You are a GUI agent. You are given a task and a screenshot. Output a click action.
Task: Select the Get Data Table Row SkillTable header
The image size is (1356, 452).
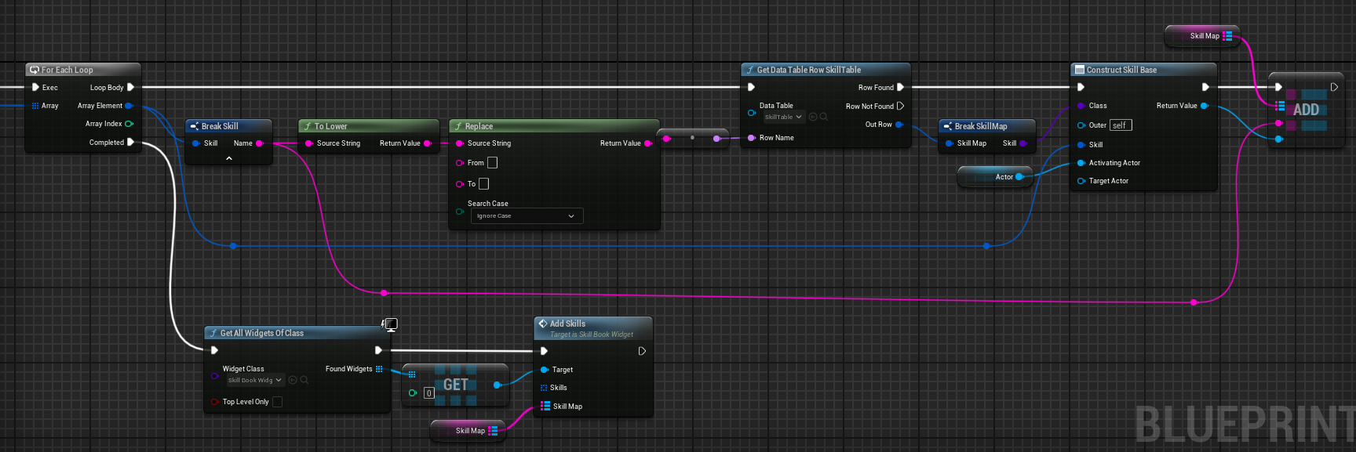(826, 70)
